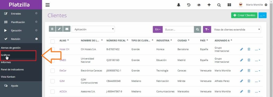Tick the checkbox for G2M row

pyautogui.click(x=53, y=81)
